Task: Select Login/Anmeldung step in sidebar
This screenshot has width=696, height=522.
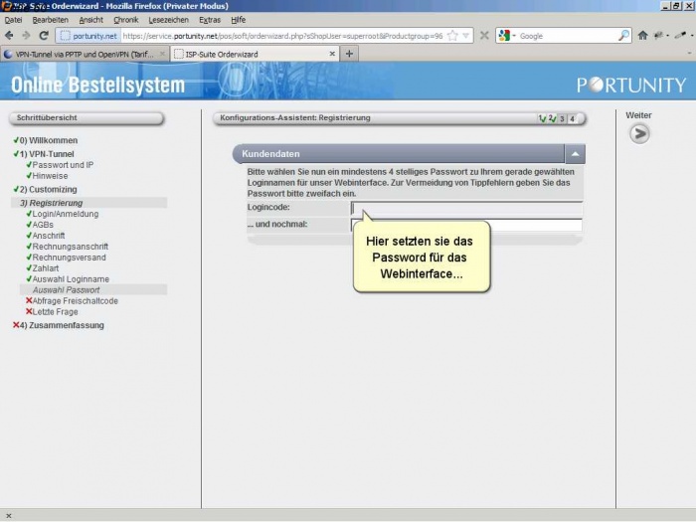Action: [x=65, y=214]
